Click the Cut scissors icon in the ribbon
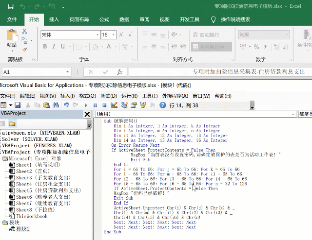This screenshot has width=312, height=240. point(24,32)
